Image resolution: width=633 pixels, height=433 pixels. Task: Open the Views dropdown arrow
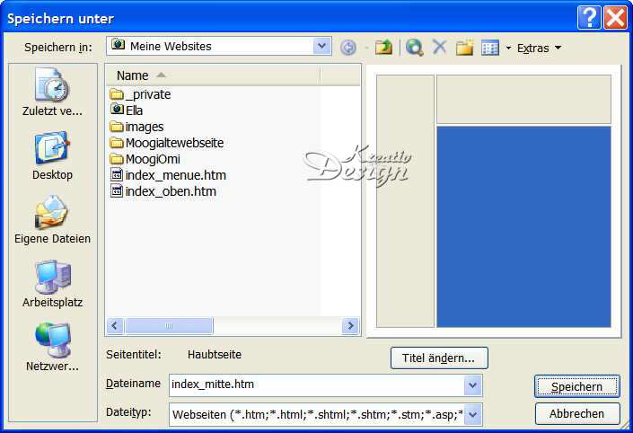click(x=508, y=49)
